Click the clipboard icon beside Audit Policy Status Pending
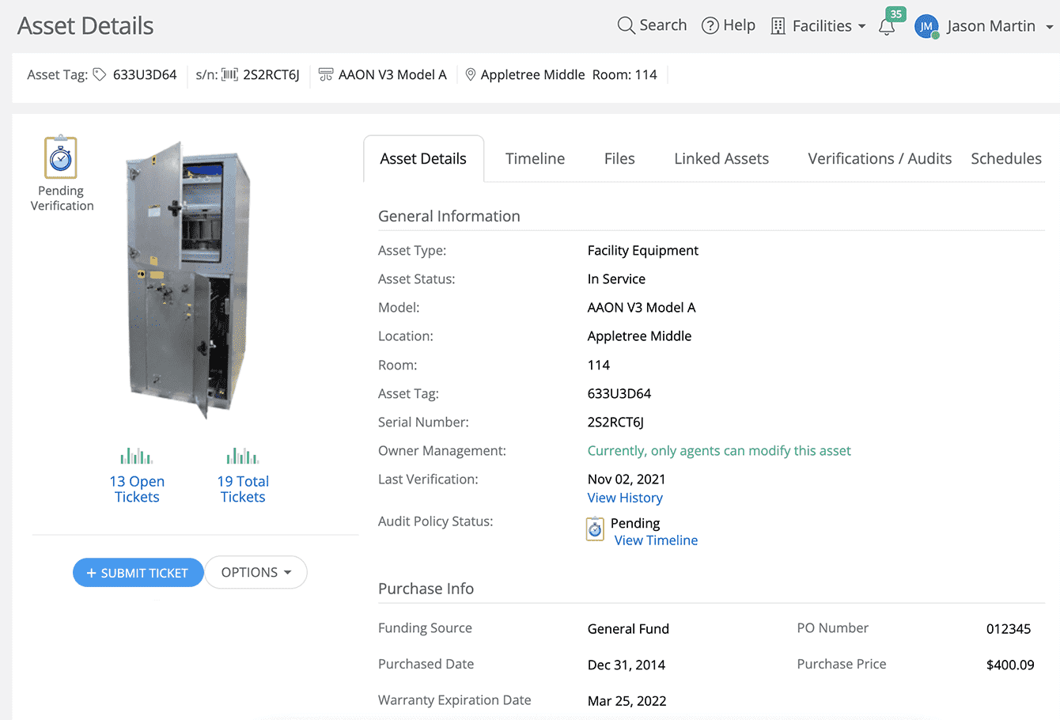Image resolution: width=1060 pixels, height=720 pixels. coord(594,529)
